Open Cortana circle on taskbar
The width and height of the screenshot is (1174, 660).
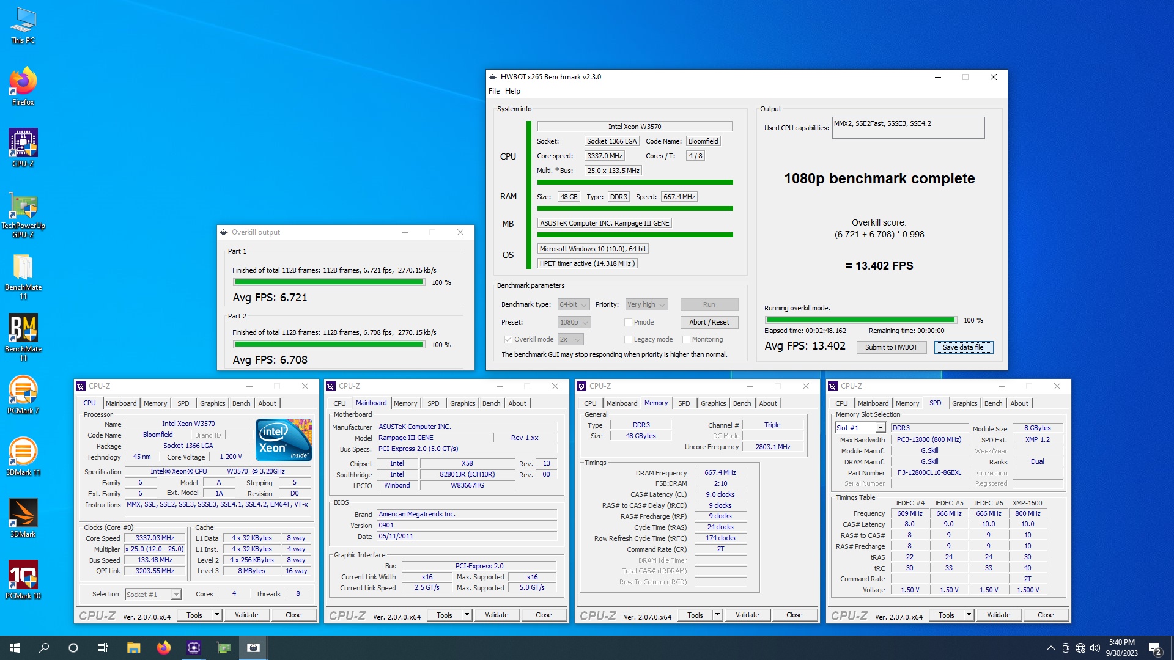73,648
